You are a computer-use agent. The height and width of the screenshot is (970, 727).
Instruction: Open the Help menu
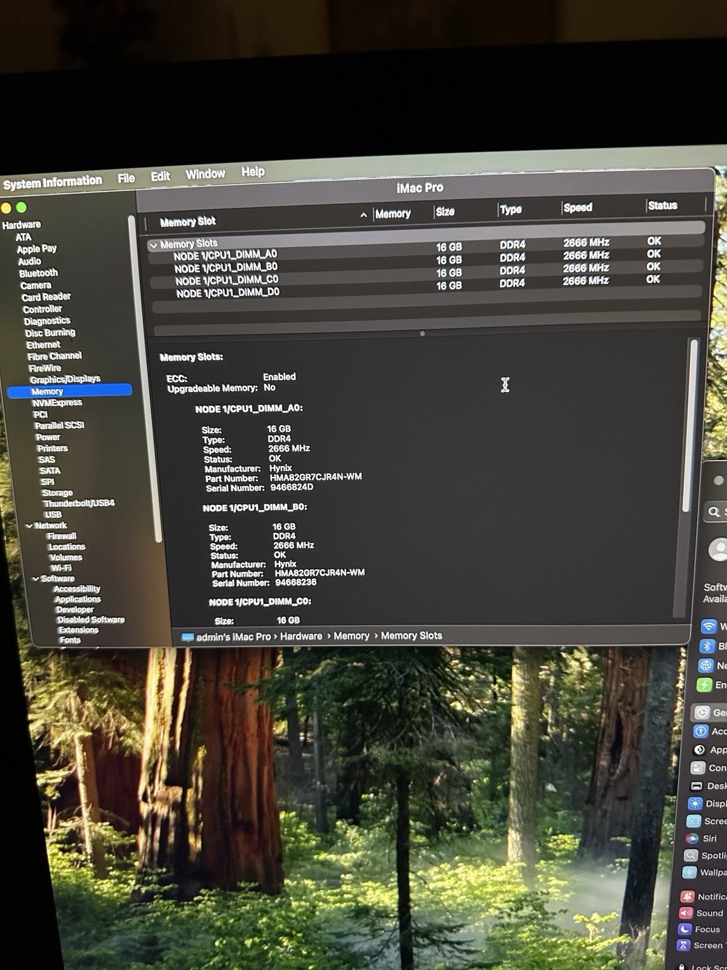[x=253, y=172]
